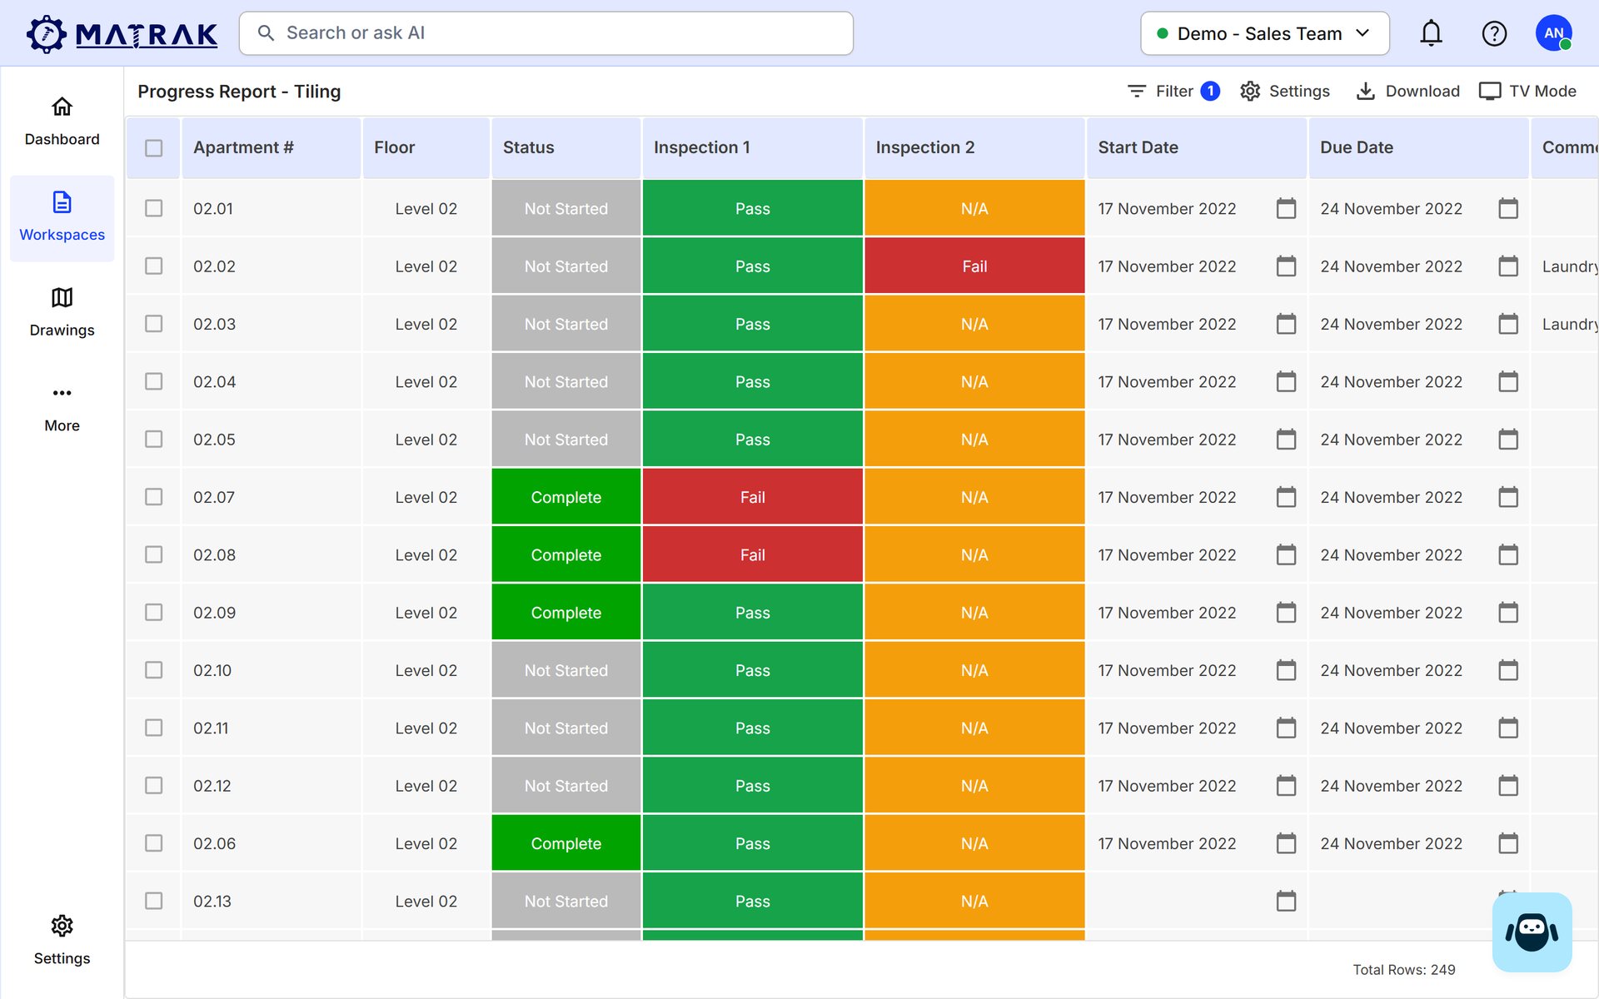1599x999 pixels.
Task: Expand the Demo - Sales Team dropdown
Action: point(1264,33)
